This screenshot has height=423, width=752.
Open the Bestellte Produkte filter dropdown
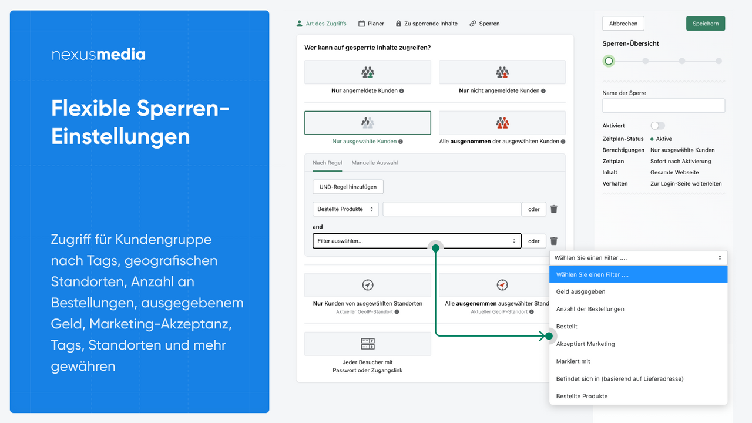tap(345, 209)
